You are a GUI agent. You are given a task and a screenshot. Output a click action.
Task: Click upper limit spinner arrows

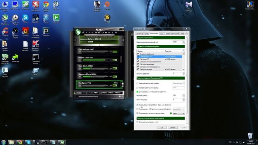point(184,95)
